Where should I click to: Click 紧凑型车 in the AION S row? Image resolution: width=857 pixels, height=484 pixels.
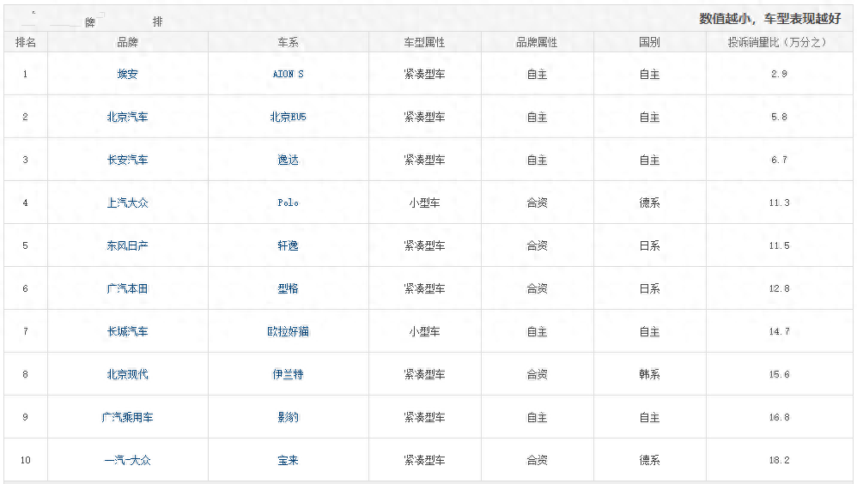(425, 75)
